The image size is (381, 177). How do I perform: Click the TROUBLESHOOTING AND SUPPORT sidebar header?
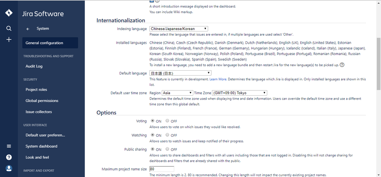click(x=48, y=56)
